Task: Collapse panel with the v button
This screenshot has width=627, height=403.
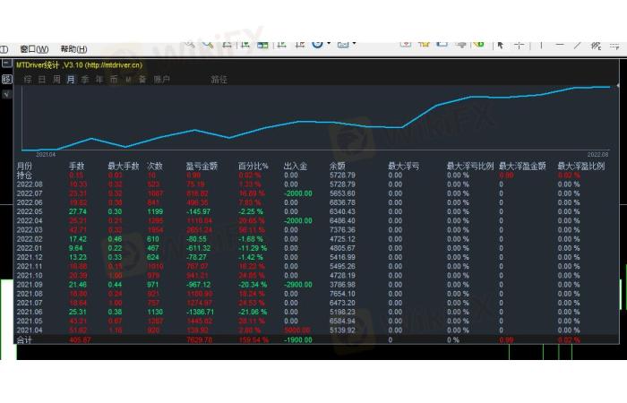Action: (6, 94)
